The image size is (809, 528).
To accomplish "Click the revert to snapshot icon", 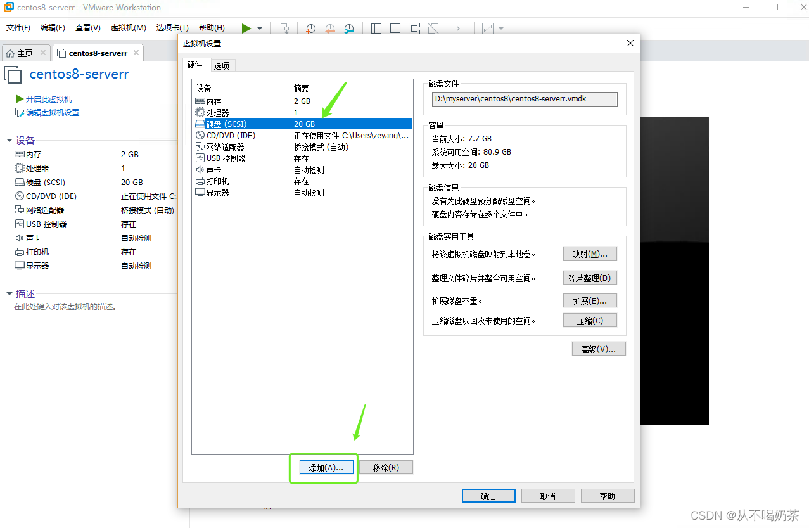I will click(330, 29).
